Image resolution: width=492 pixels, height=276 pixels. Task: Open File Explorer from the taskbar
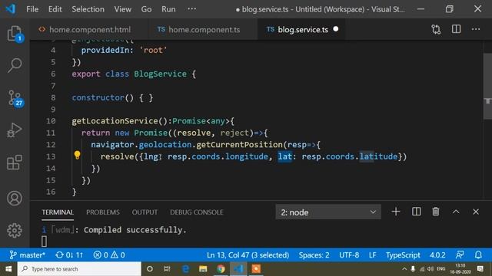pyautogui.click(x=203, y=269)
